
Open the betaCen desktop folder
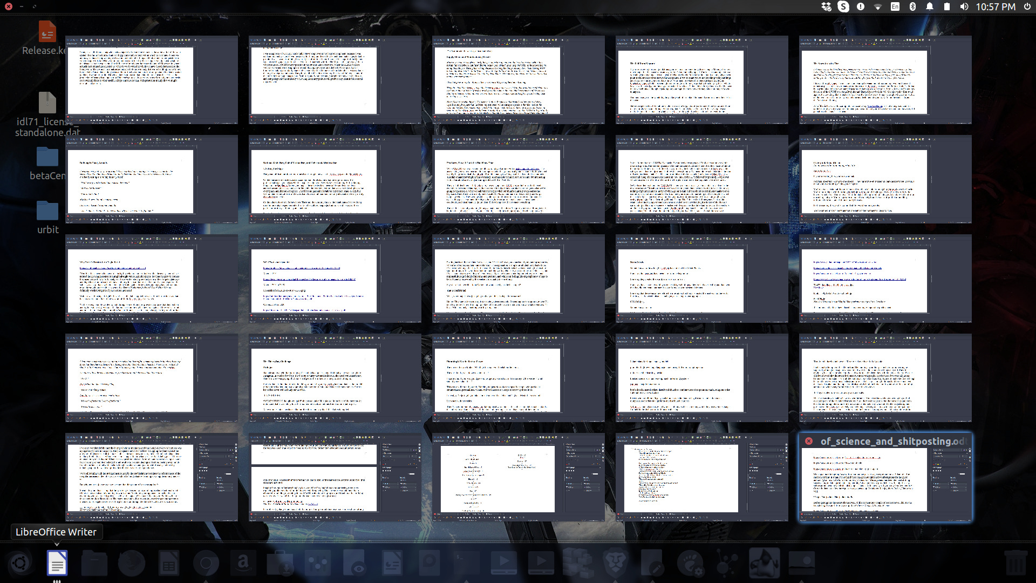click(47, 157)
